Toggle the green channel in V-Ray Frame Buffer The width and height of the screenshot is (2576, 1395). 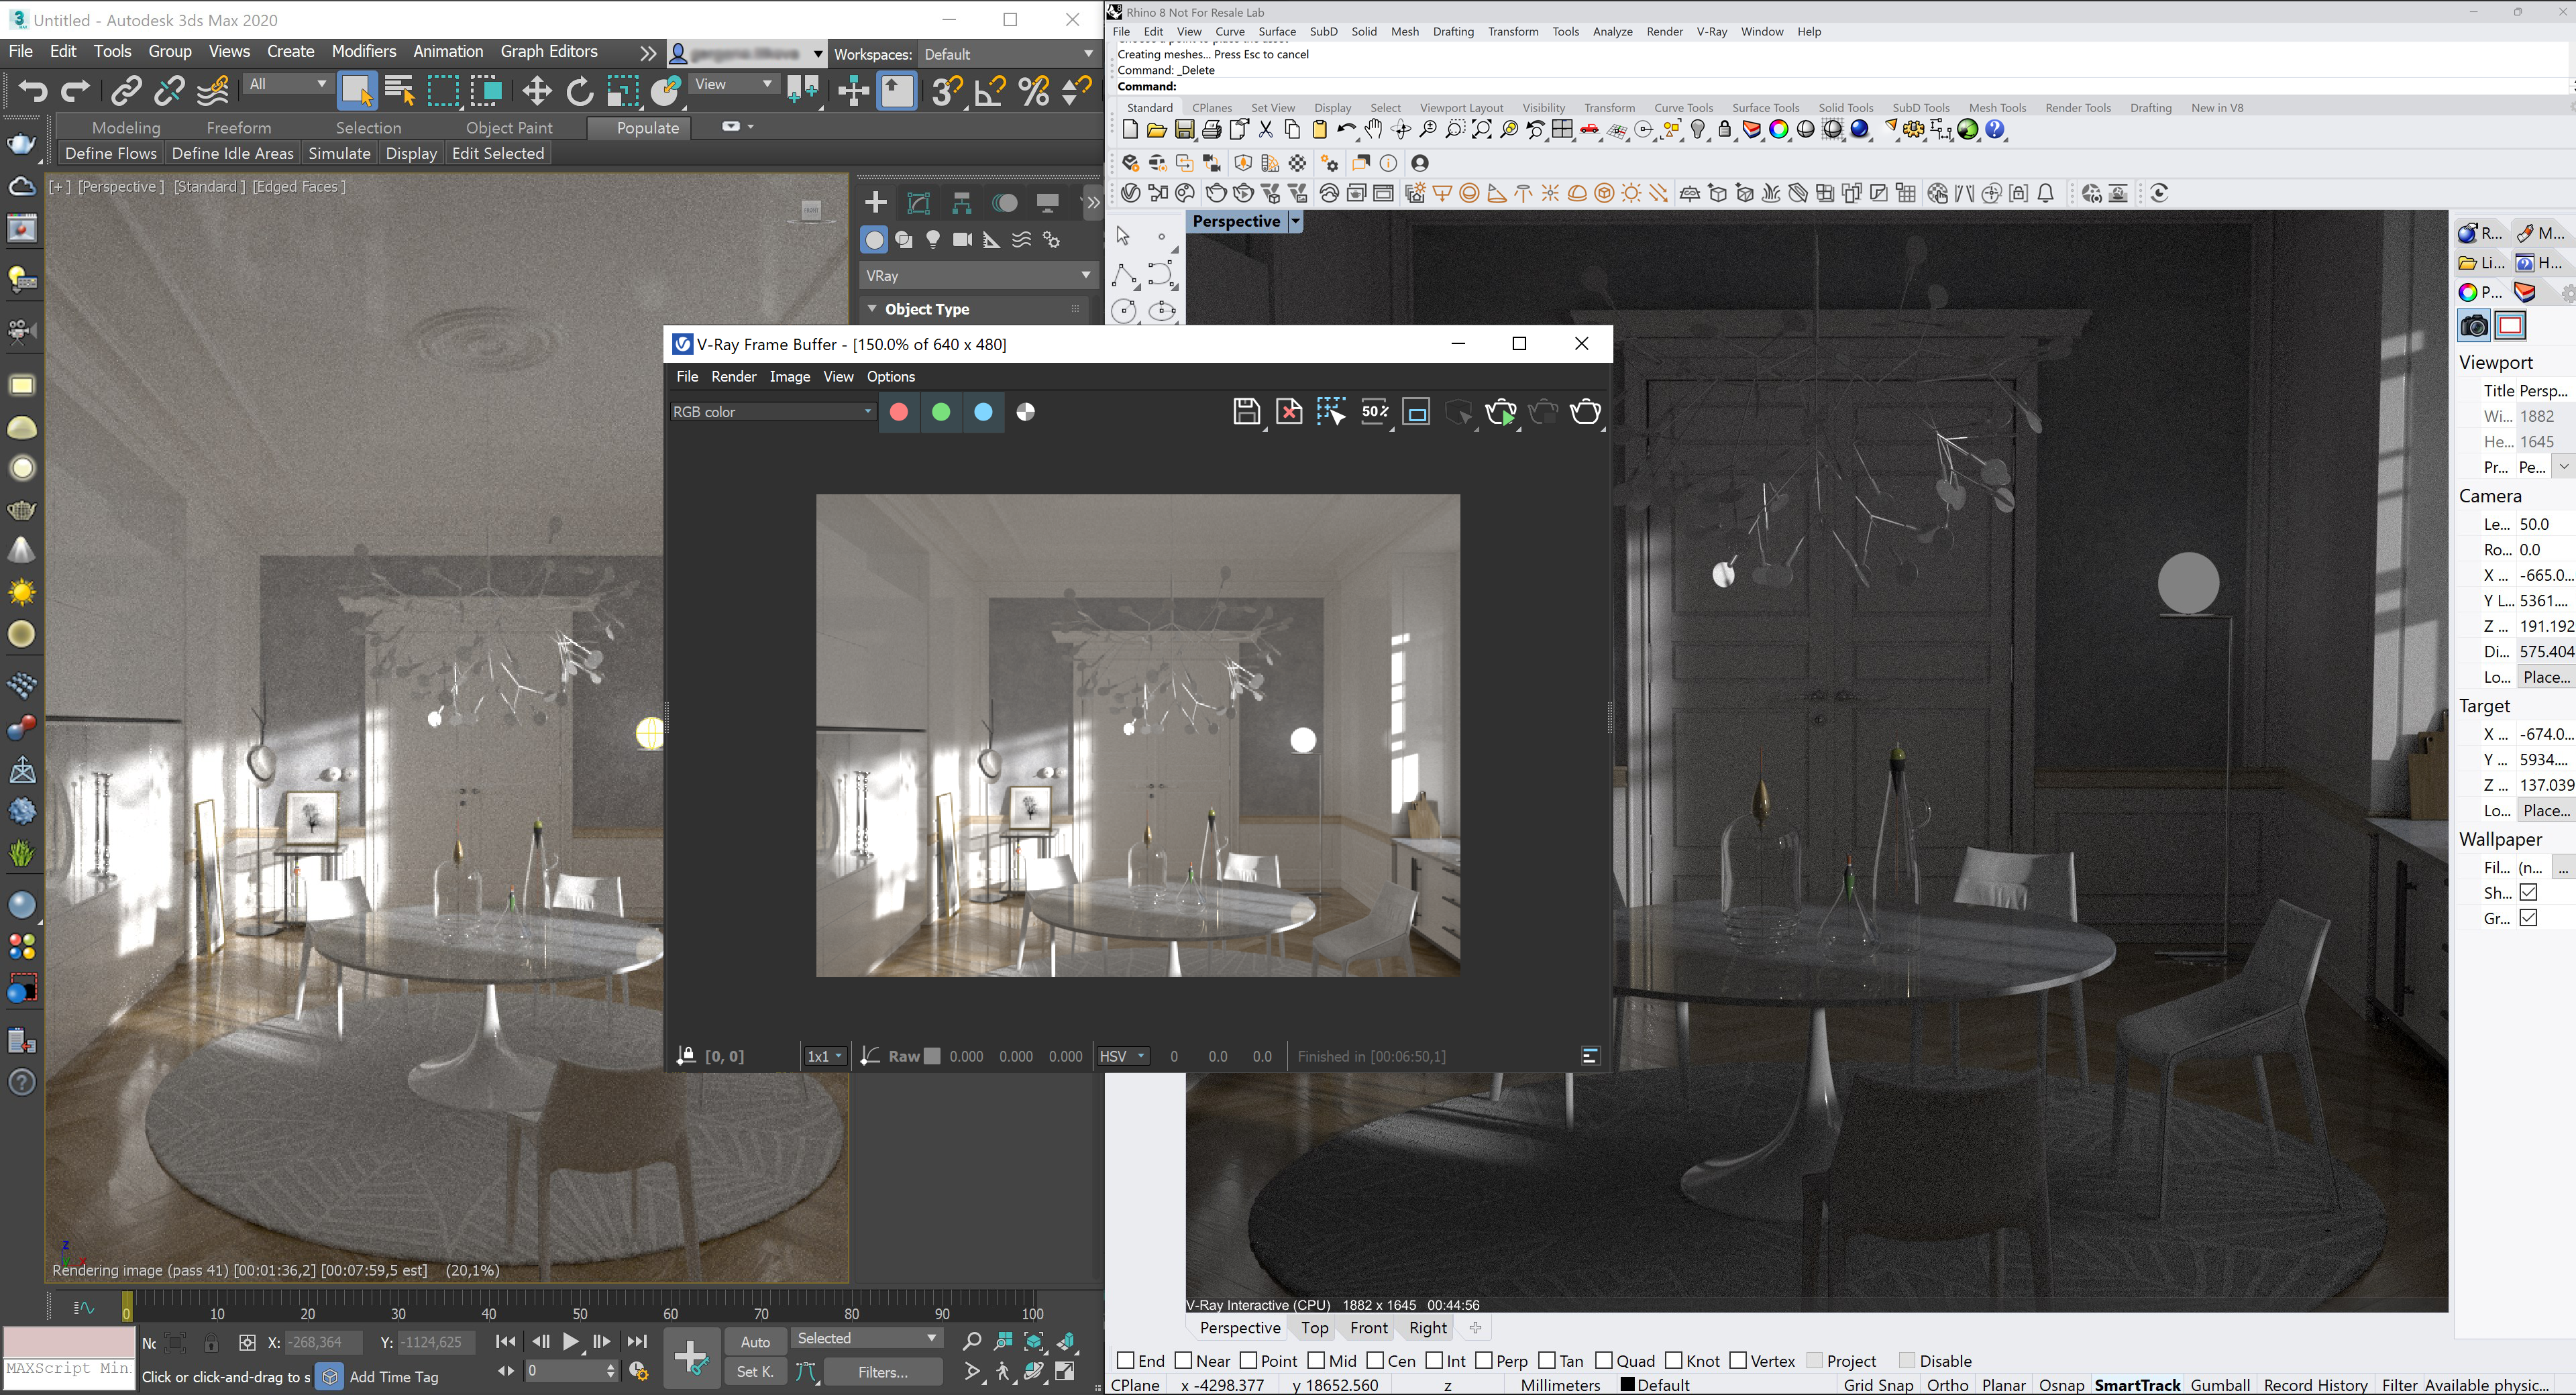[x=940, y=412]
